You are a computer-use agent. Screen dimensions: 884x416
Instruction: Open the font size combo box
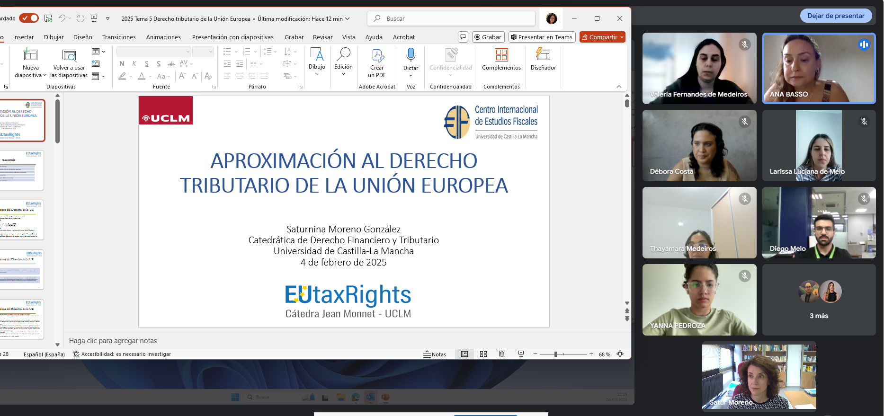pyautogui.click(x=203, y=52)
